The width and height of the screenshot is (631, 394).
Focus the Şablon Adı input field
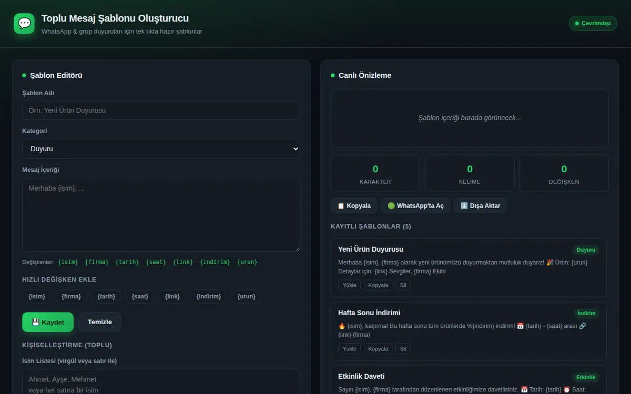point(161,110)
